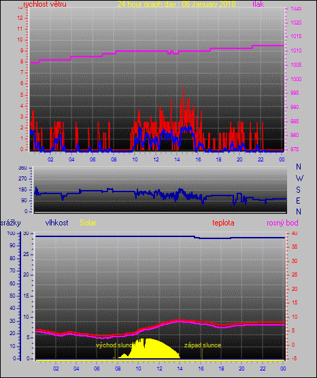Screen dimensions: 317x378
Task: Click the 'východ slunce' sunrise marker text
Action: [x=114, y=345]
